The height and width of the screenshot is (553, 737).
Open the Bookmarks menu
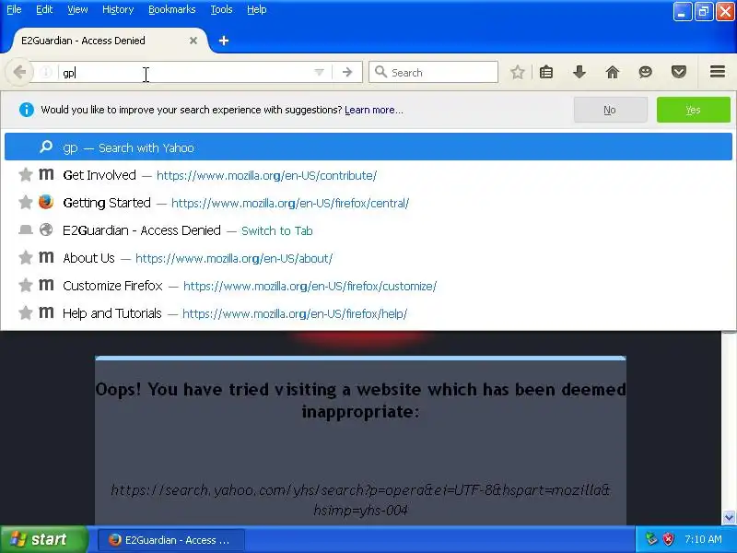[x=172, y=9]
